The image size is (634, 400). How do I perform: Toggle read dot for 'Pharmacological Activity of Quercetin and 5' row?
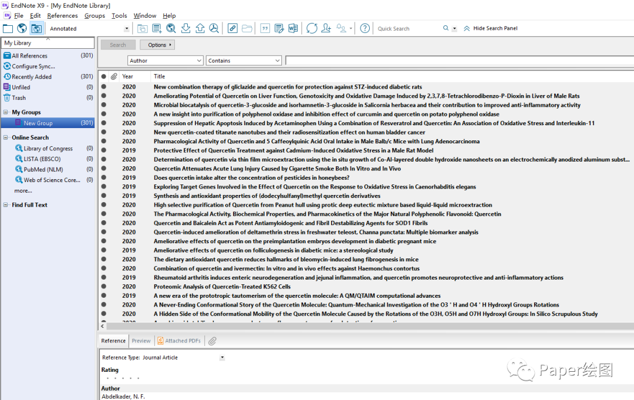(104, 141)
